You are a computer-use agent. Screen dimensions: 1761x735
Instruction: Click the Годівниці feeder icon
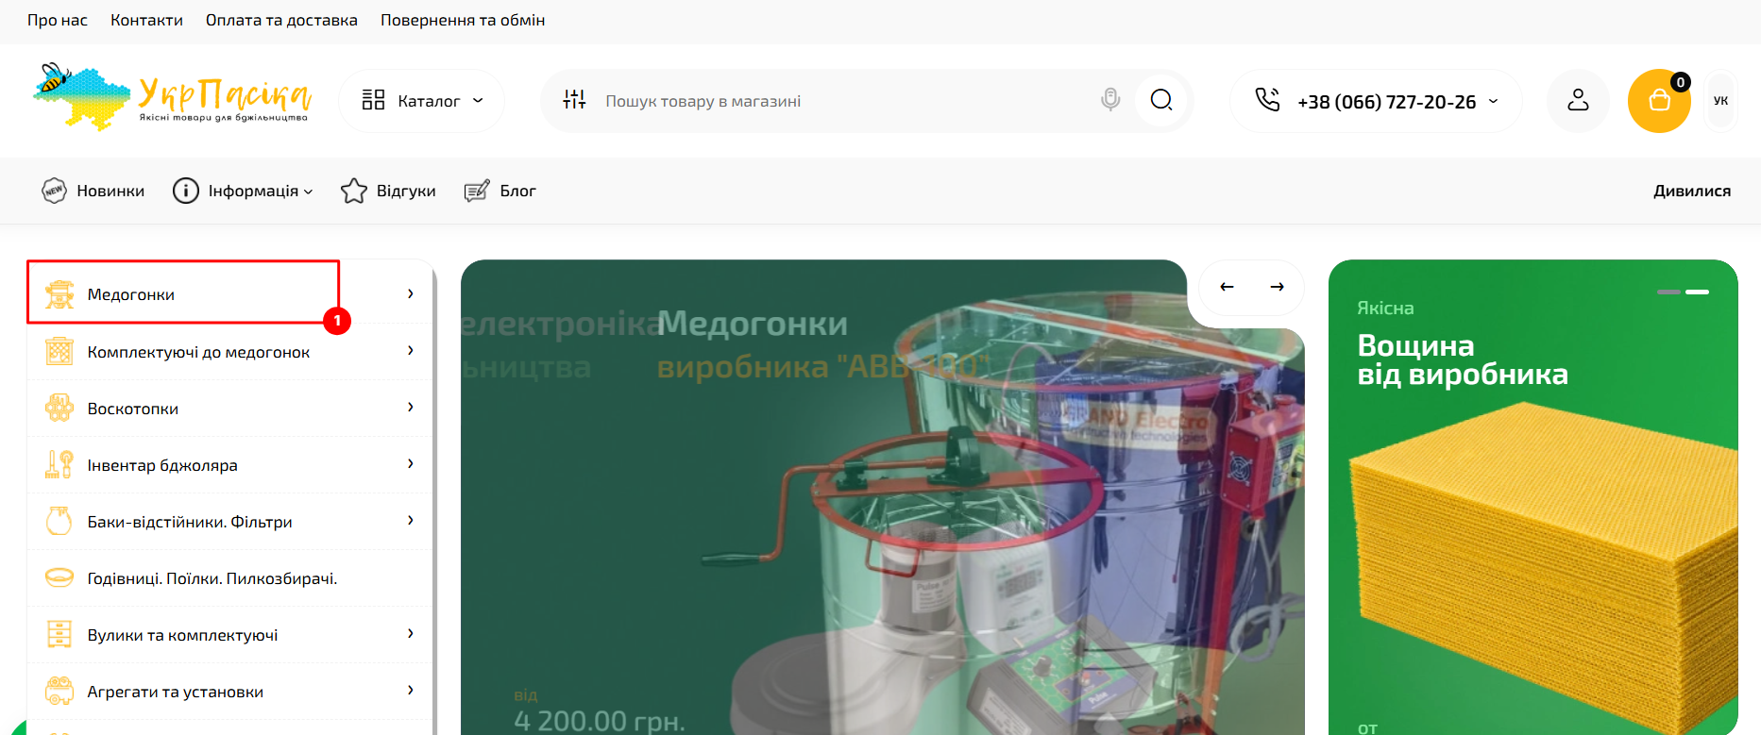pyautogui.click(x=59, y=577)
